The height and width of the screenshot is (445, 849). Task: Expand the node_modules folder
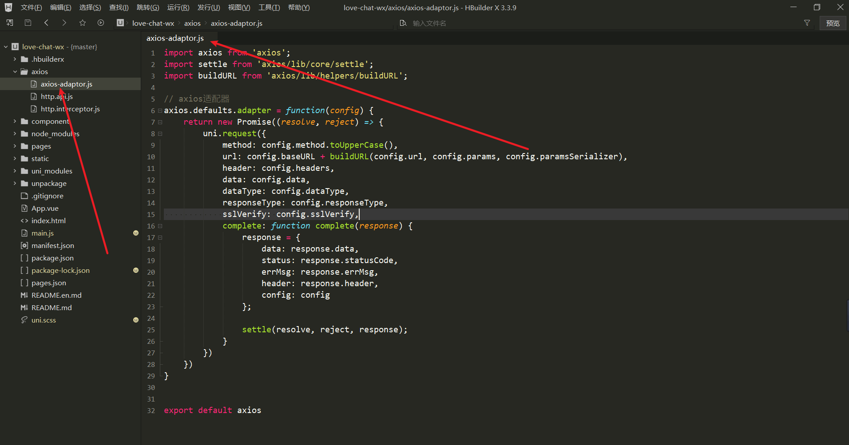tap(15, 134)
